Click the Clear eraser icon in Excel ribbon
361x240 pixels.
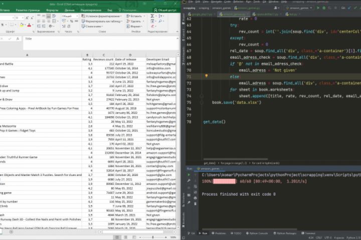152,26
